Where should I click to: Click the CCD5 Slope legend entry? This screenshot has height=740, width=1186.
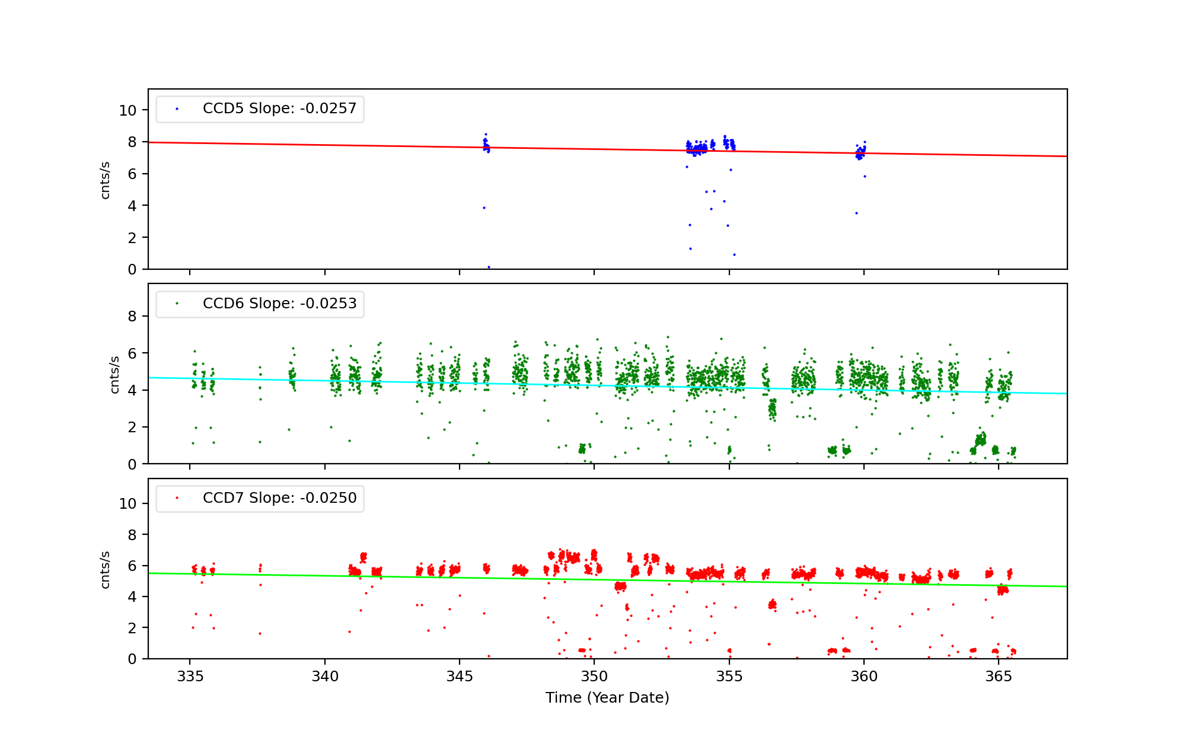pos(279,109)
